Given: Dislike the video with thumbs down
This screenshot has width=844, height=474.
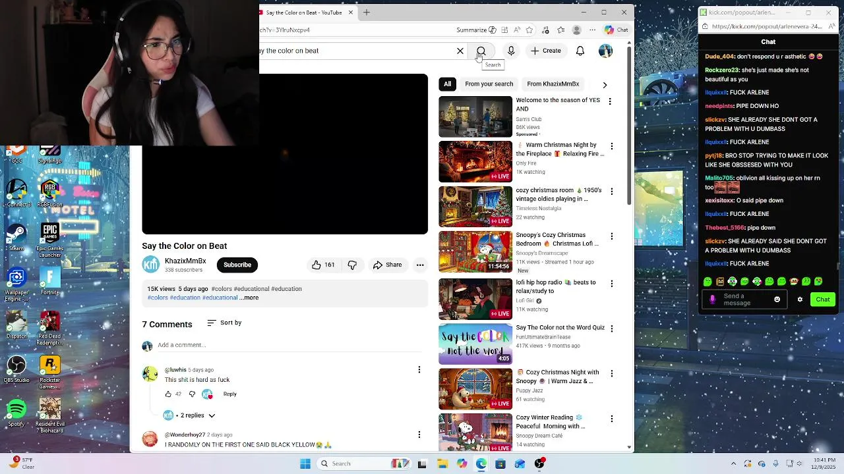Looking at the screenshot, I should [352, 265].
